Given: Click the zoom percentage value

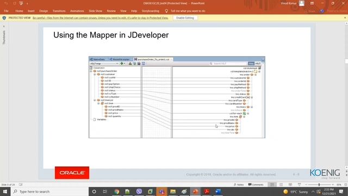Looking at the screenshot, I should 339,185.
